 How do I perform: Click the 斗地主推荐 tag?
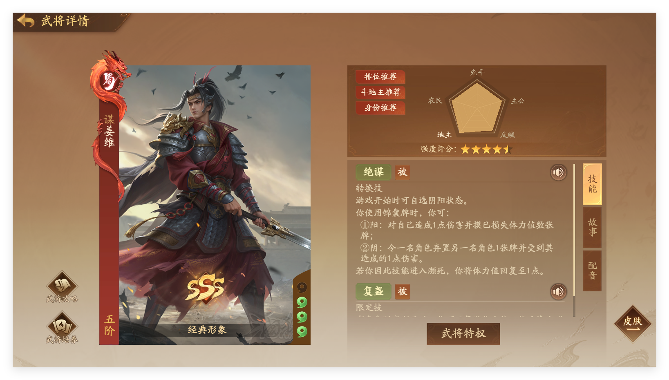pyautogui.click(x=380, y=92)
